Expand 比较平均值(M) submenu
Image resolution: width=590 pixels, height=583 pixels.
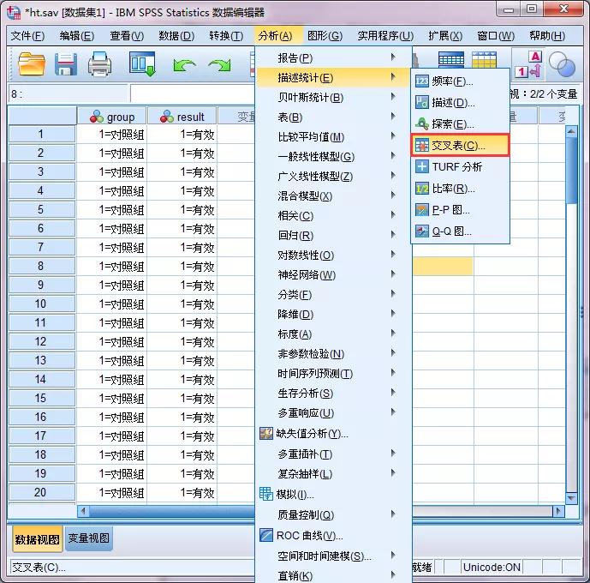tap(333, 137)
